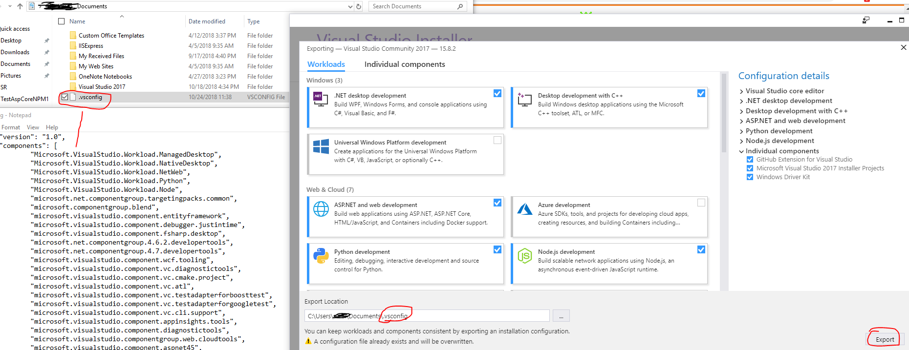Uncheck Desktop development with C++ workload
The image size is (909, 350).
click(701, 93)
